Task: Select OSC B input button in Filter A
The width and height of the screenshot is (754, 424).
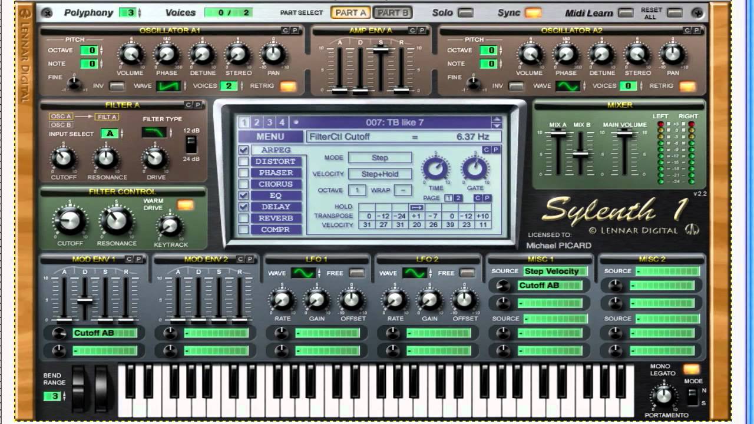Action: pos(61,125)
